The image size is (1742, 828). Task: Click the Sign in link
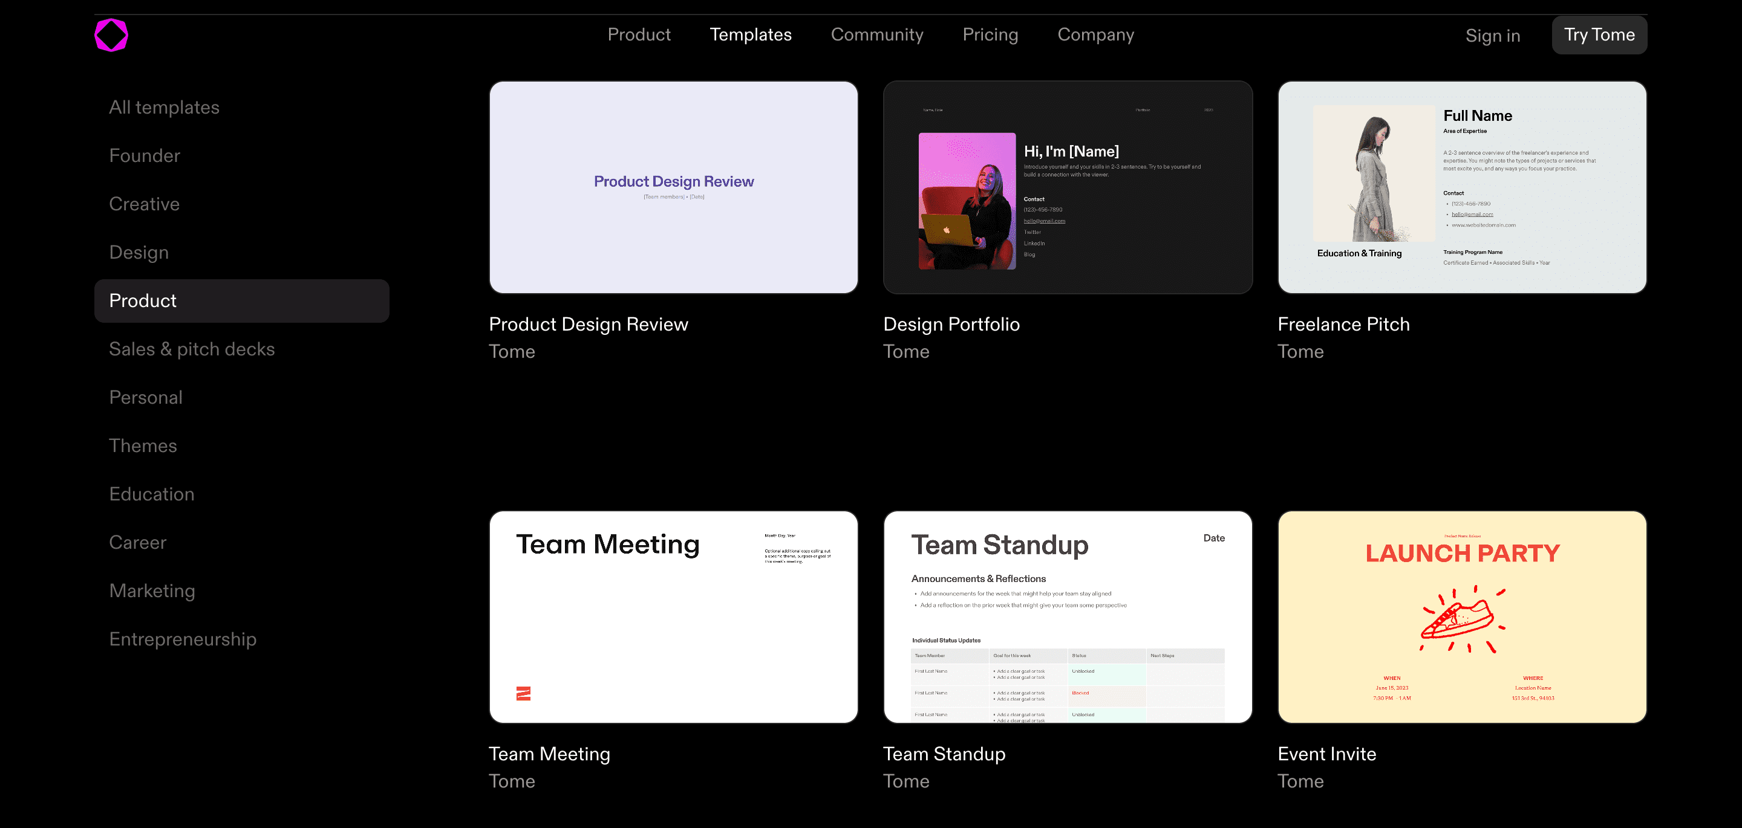pyautogui.click(x=1492, y=35)
